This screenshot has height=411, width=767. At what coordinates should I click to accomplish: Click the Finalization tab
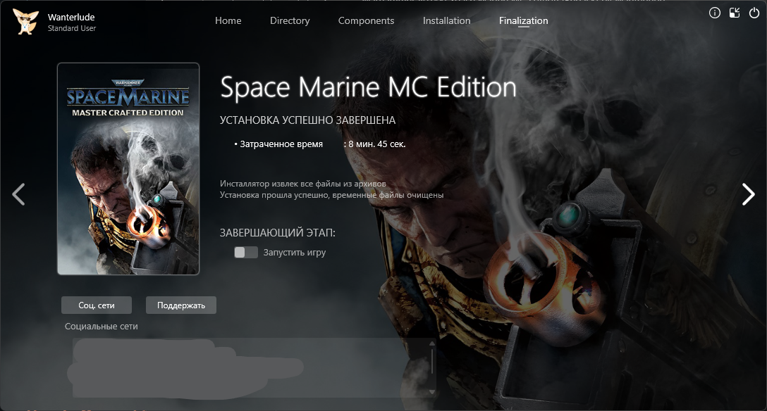pos(523,20)
